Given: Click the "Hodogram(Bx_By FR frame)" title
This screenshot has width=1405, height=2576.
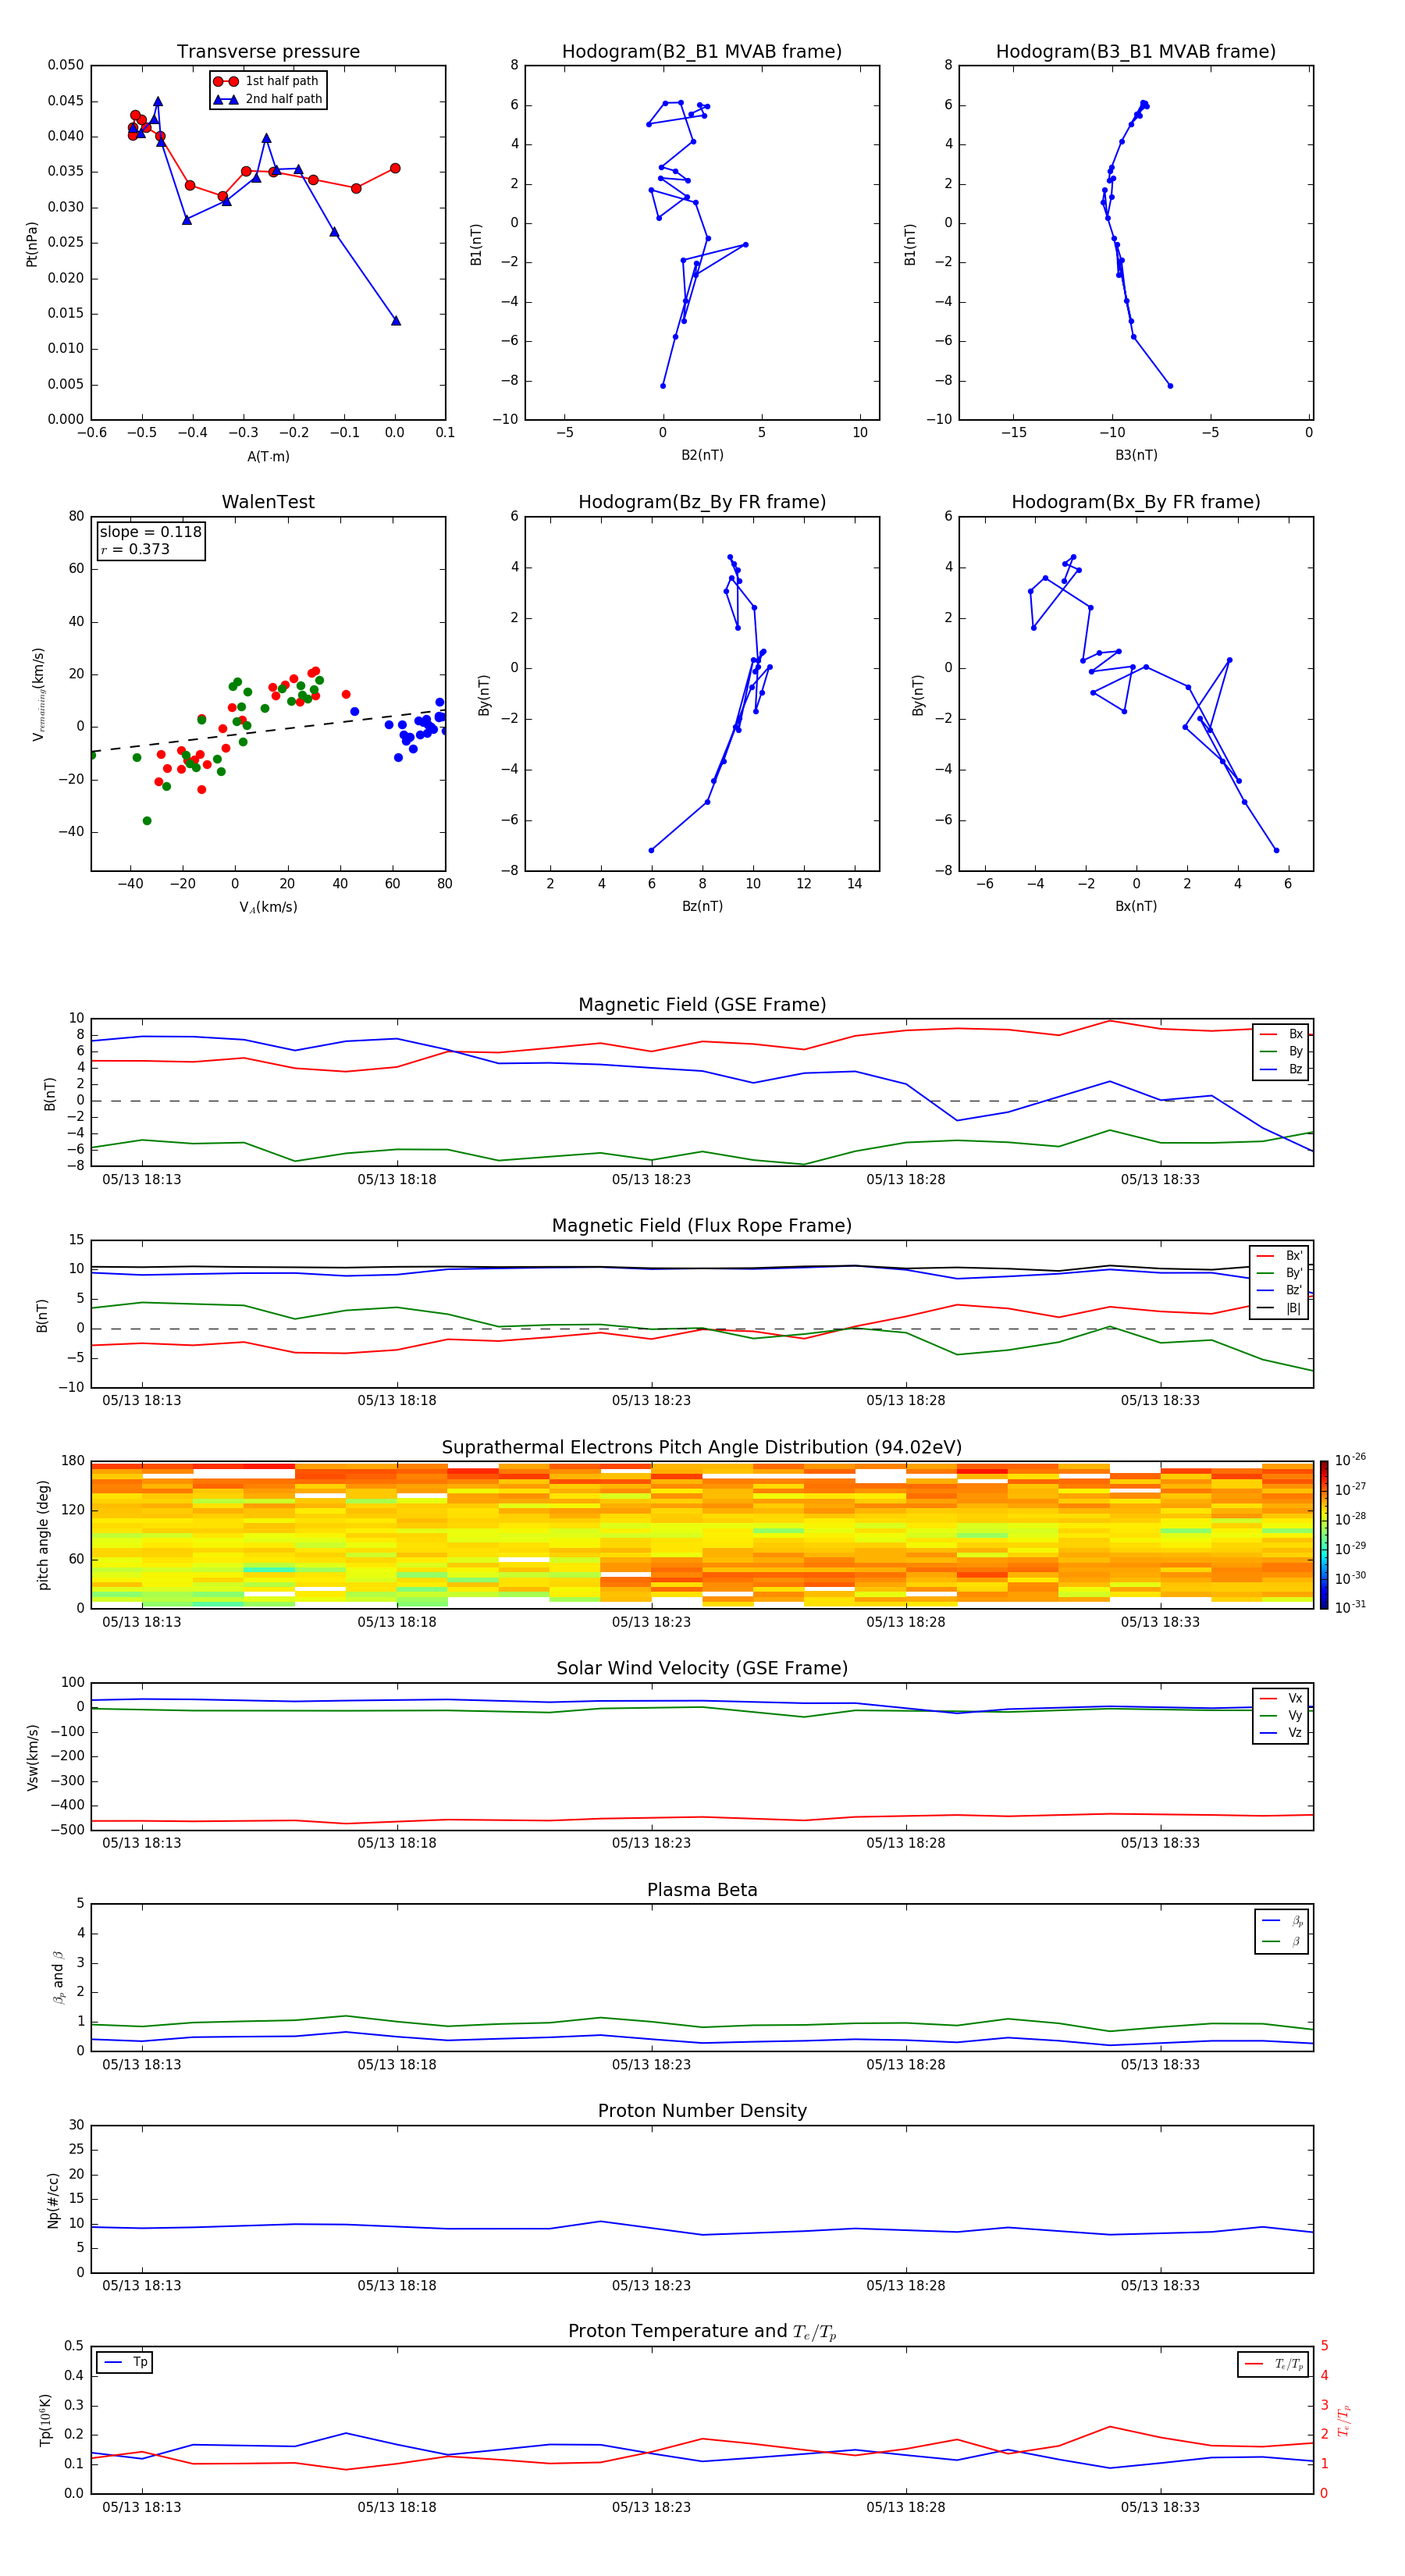Looking at the screenshot, I should pos(1136,502).
